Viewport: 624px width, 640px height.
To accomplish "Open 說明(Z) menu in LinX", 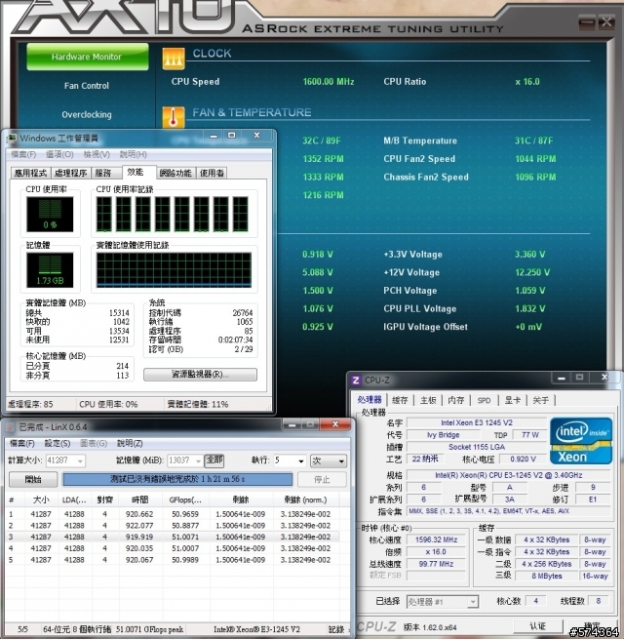I will point(130,444).
